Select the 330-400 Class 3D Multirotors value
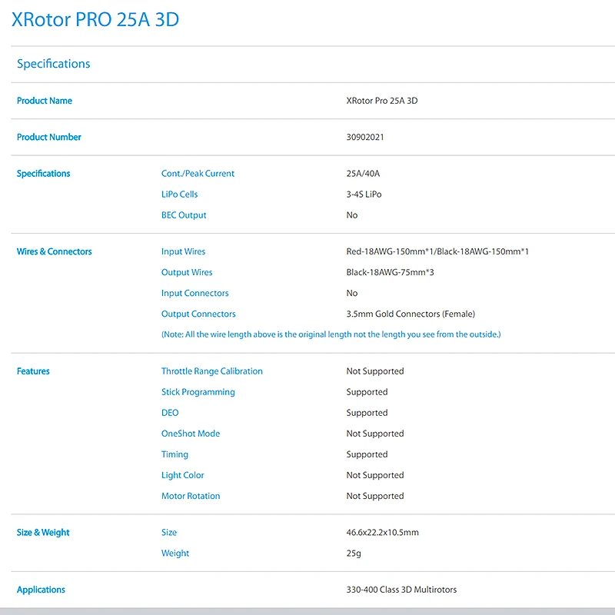The width and height of the screenshot is (615, 615). point(401,590)
